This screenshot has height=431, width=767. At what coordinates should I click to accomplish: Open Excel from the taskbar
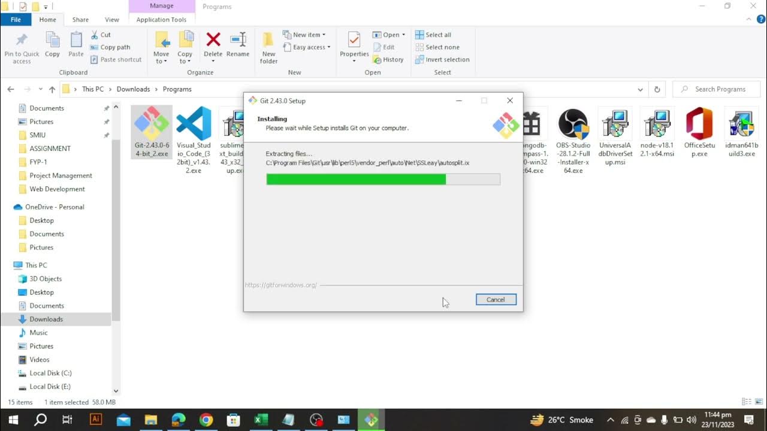[261, 420]
